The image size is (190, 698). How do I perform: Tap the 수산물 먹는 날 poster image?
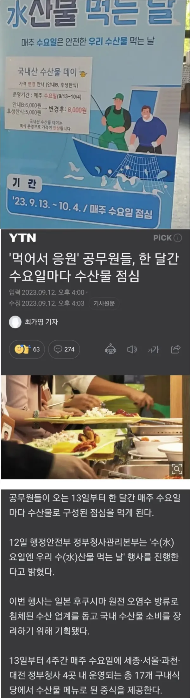(x=95, y=114)
